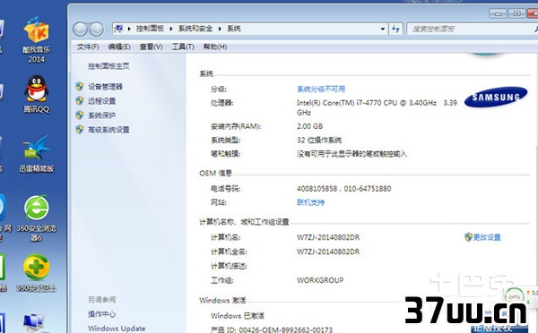Click the Samsung OEM logo
538x333 pixels.
tap(496, 97)
